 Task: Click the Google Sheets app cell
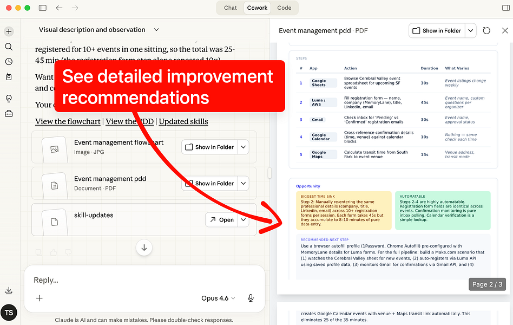point(323,83)
